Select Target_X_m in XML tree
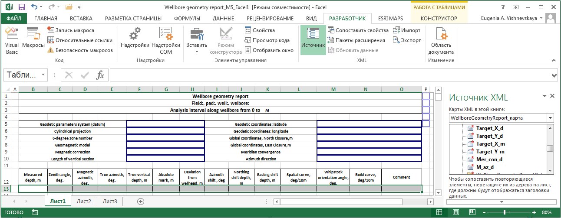 coord(490,144)
